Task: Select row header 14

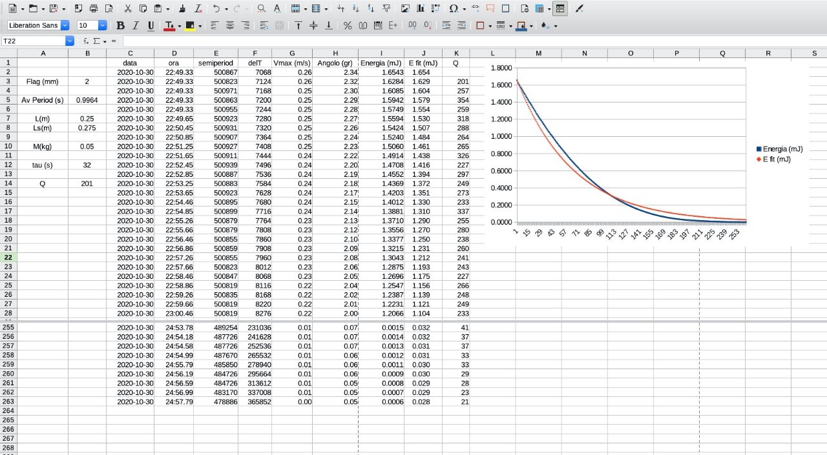Action: (8, 183)
